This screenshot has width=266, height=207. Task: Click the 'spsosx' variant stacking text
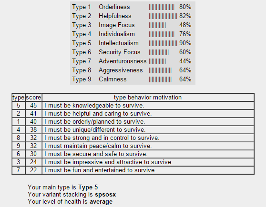(x=105, y=195)
